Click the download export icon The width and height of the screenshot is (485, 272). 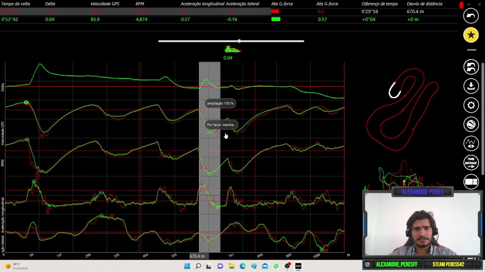pyautogui.click(x=471, y=86)
